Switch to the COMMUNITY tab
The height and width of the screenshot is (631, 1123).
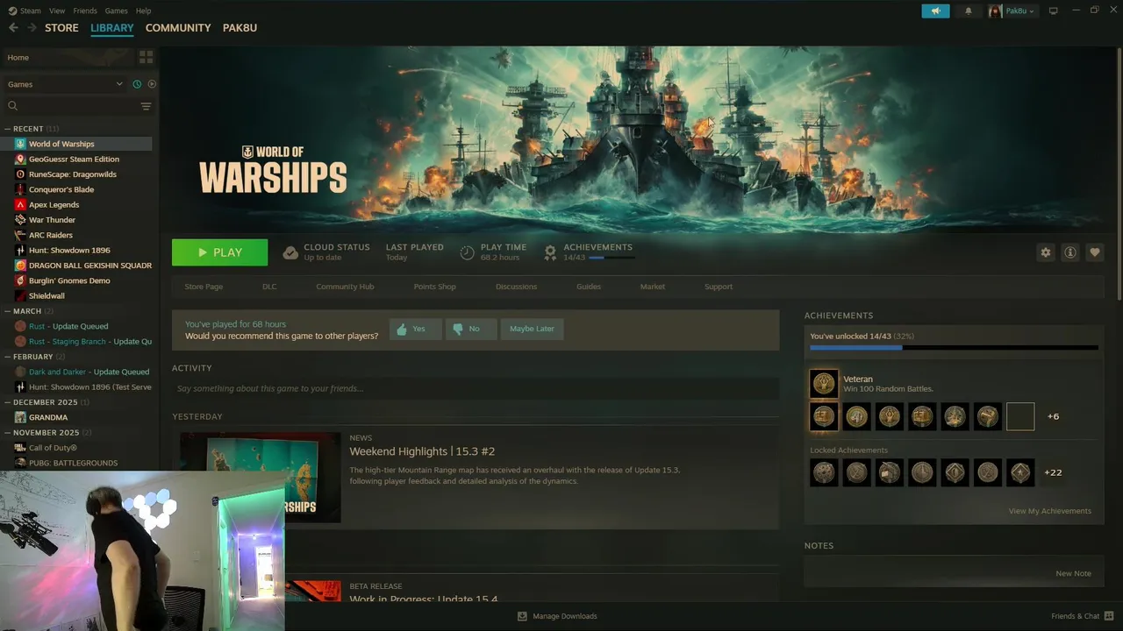coord(178,28)
